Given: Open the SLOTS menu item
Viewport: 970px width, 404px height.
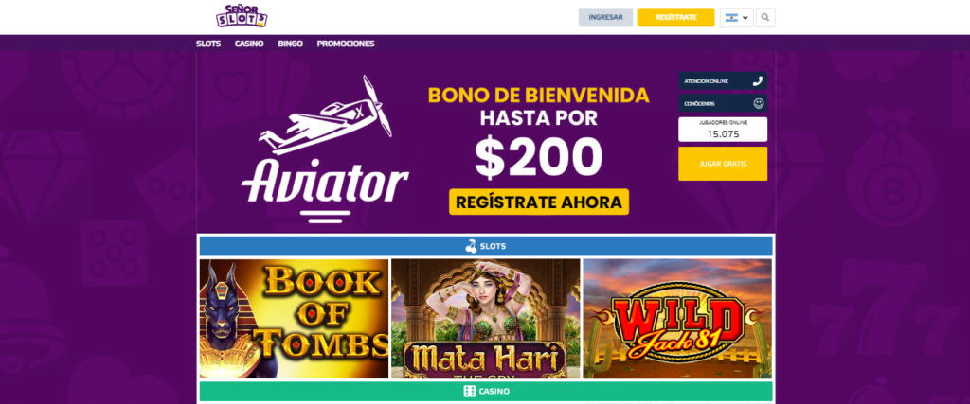Looking at the screenshot, I should (208, 44).
